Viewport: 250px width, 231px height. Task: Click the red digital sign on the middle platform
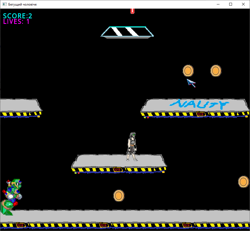pos(118,169)
